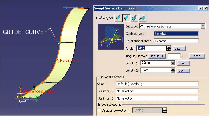Click the Next angular sector button
Screen dimensions: 210x116
197,56
